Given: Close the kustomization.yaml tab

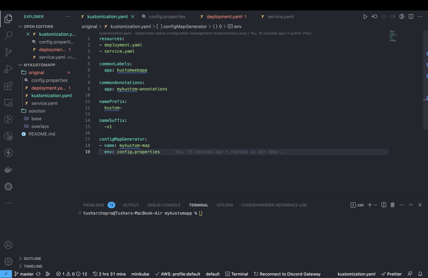Looking at the screenshot, I should [133, 16].
